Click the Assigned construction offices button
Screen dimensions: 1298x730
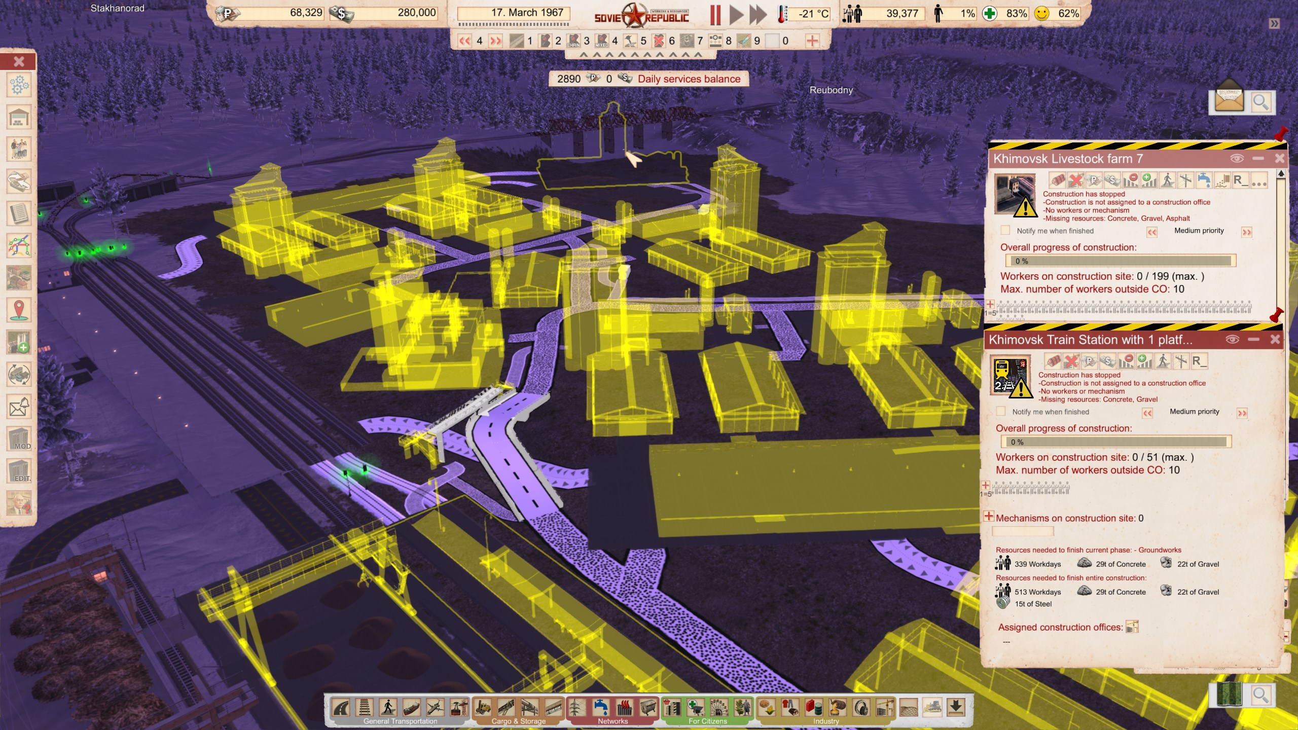(1132, 627)
